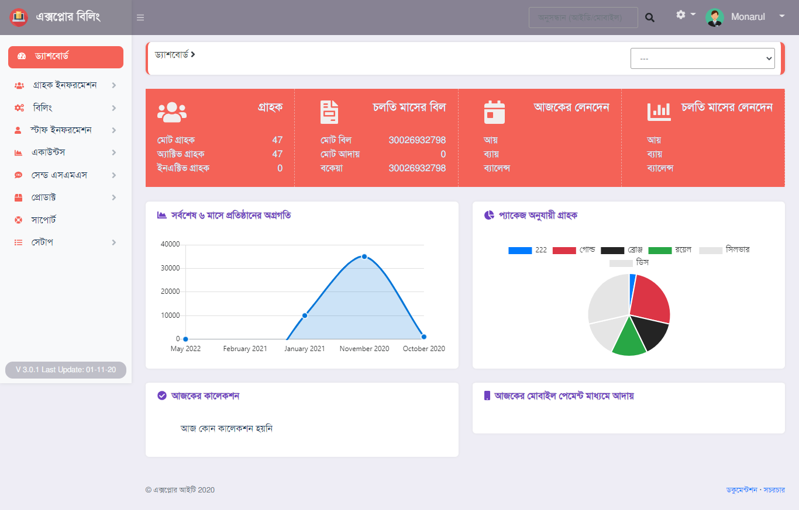The height and width of the screenshot is (510, 799).
Task: Toggle the blue 222 legend swatch
Action: pyautogui.click(x=520, y=250)
